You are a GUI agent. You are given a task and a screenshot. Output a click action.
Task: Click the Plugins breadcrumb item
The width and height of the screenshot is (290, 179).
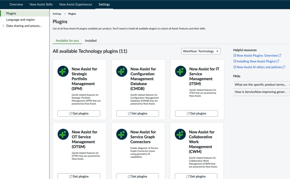coord(72,14)
